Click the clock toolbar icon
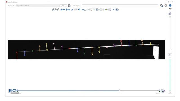Image resolution: width=180 pixels, height=101 pixels. pos(101,10)
